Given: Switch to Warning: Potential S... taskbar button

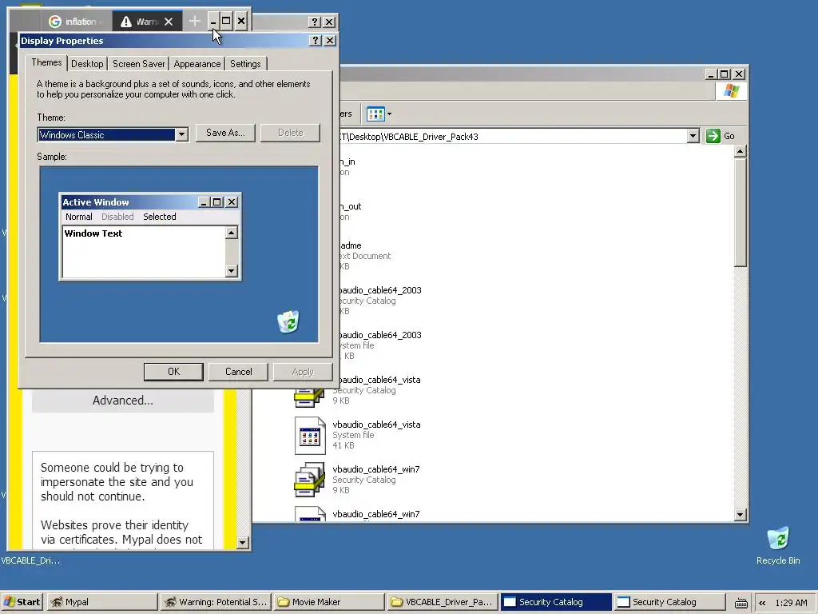Looking at the screenshot, I should [216, 602].
